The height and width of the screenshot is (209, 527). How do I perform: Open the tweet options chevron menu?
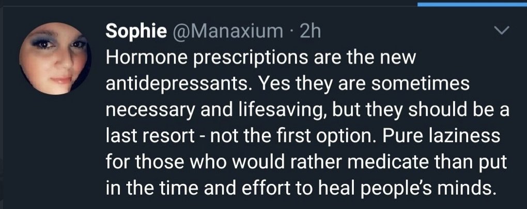[501, 32]
